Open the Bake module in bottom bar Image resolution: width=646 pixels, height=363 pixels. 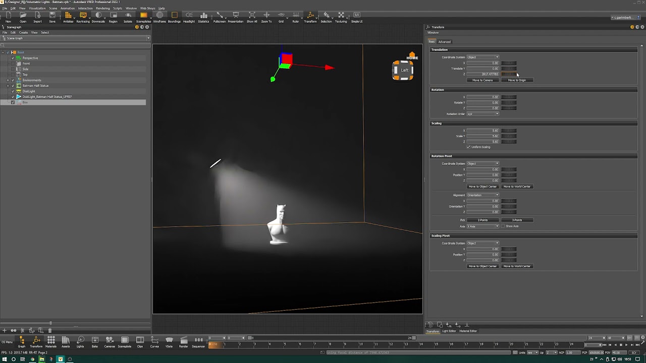point(95,342)
